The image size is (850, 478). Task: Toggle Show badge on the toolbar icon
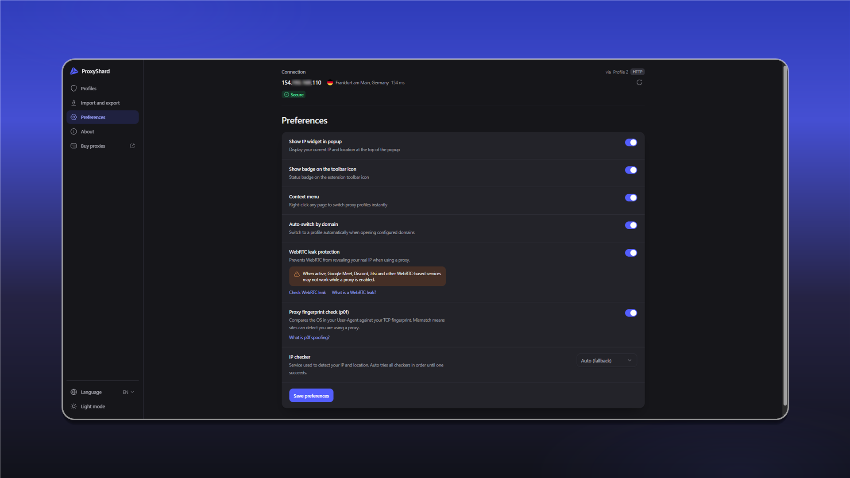(631, 170)
